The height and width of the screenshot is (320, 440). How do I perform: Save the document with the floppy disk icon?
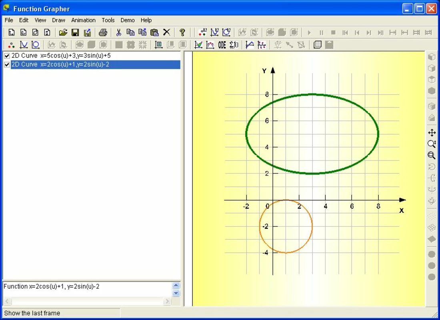point(75,32)
